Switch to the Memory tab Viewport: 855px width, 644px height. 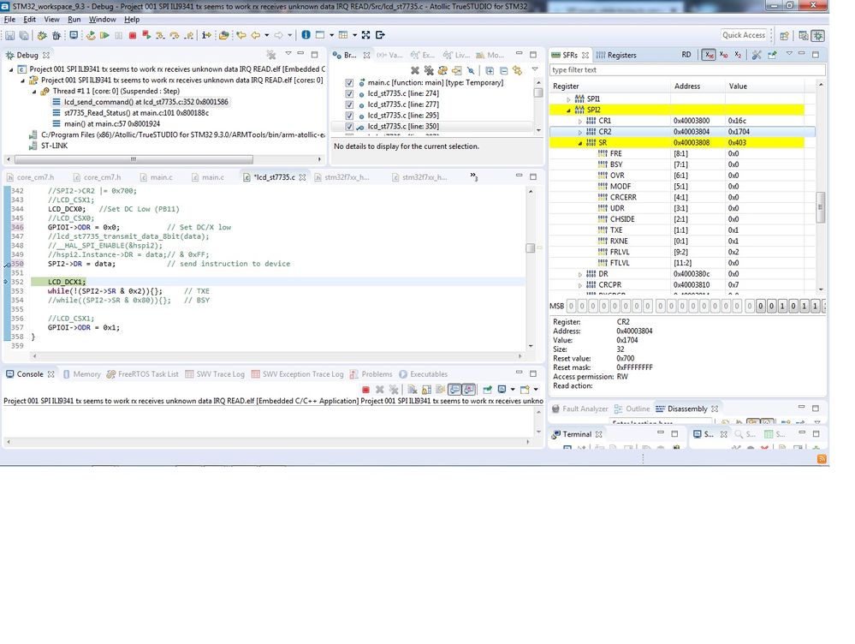click(x=82, y=374)
